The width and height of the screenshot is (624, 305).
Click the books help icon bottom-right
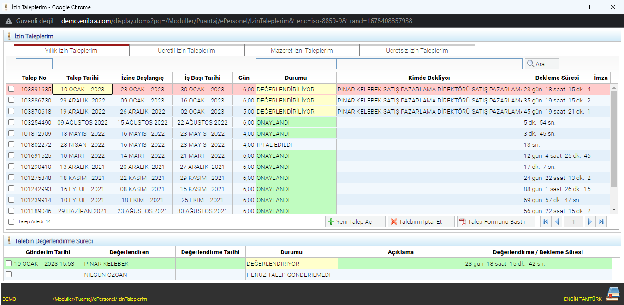pos(613,294)
